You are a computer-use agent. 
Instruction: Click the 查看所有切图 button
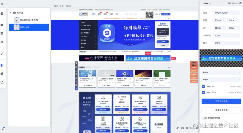point(221,110)
